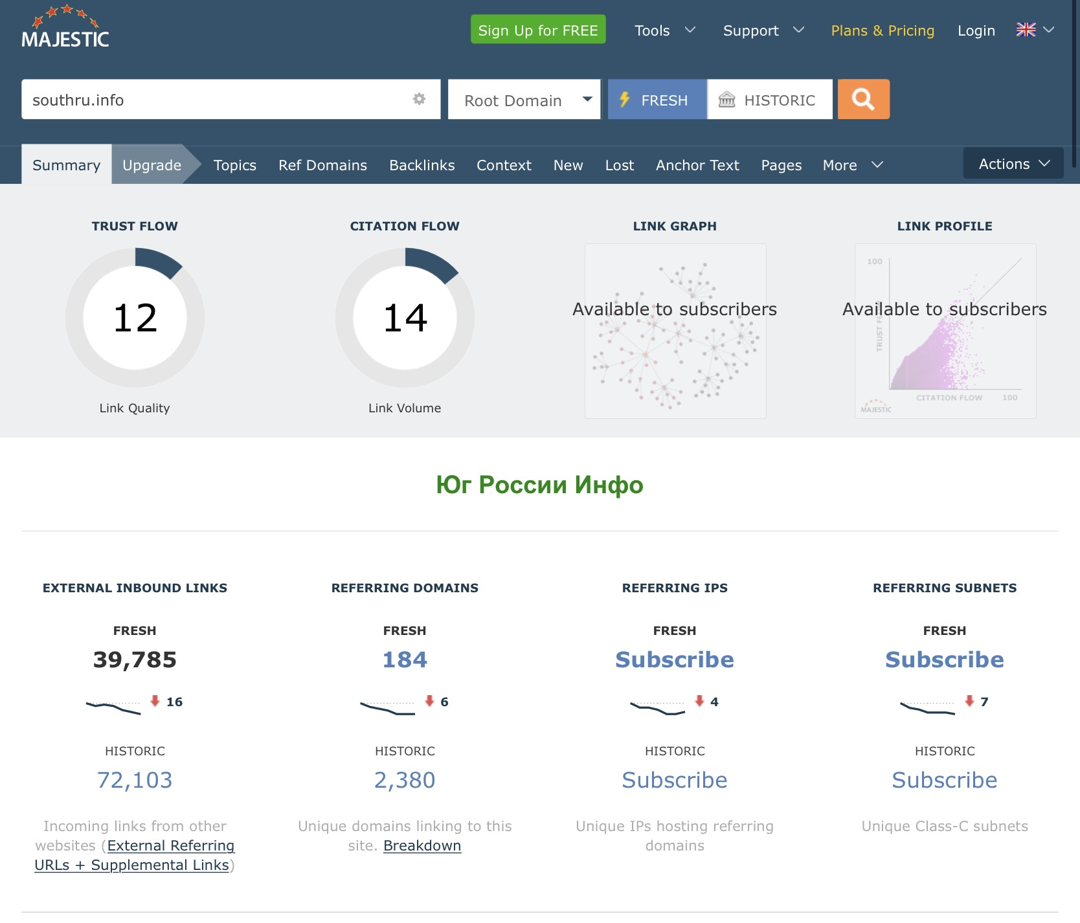The image size is (1080, 923).
Task: Click Sign Up for FREE button
Action: tap(538, 30)
